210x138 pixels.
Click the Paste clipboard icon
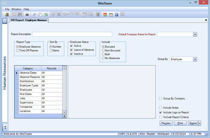[x=46, y=15]
